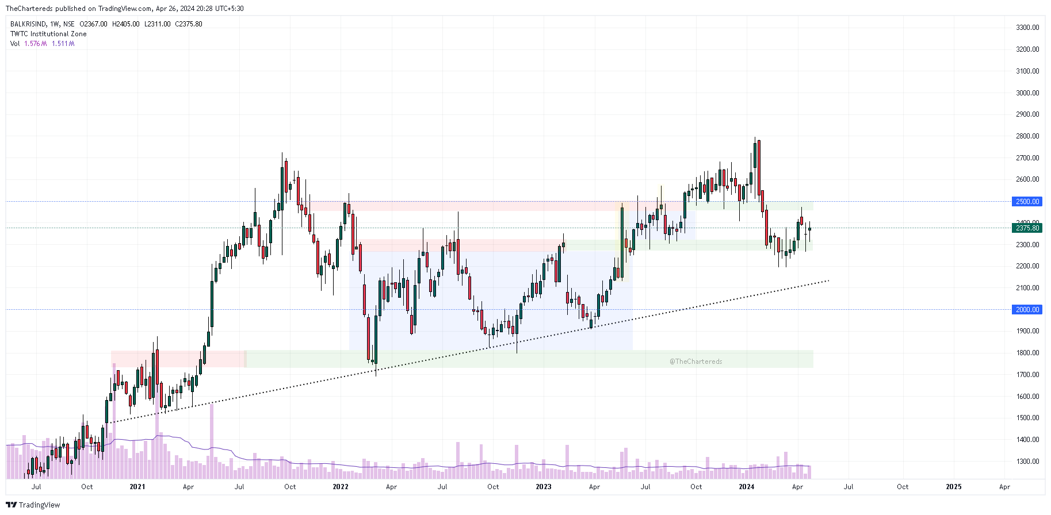Click the 1W timeframe text
Image resolution: width=1051 pixels, height=515 pixels.
pyautogui.click(x=55, y=24)
